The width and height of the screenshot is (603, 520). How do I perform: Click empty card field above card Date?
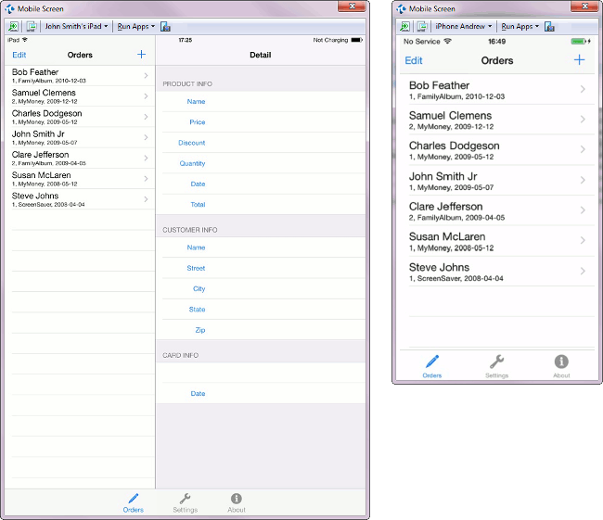261,373
